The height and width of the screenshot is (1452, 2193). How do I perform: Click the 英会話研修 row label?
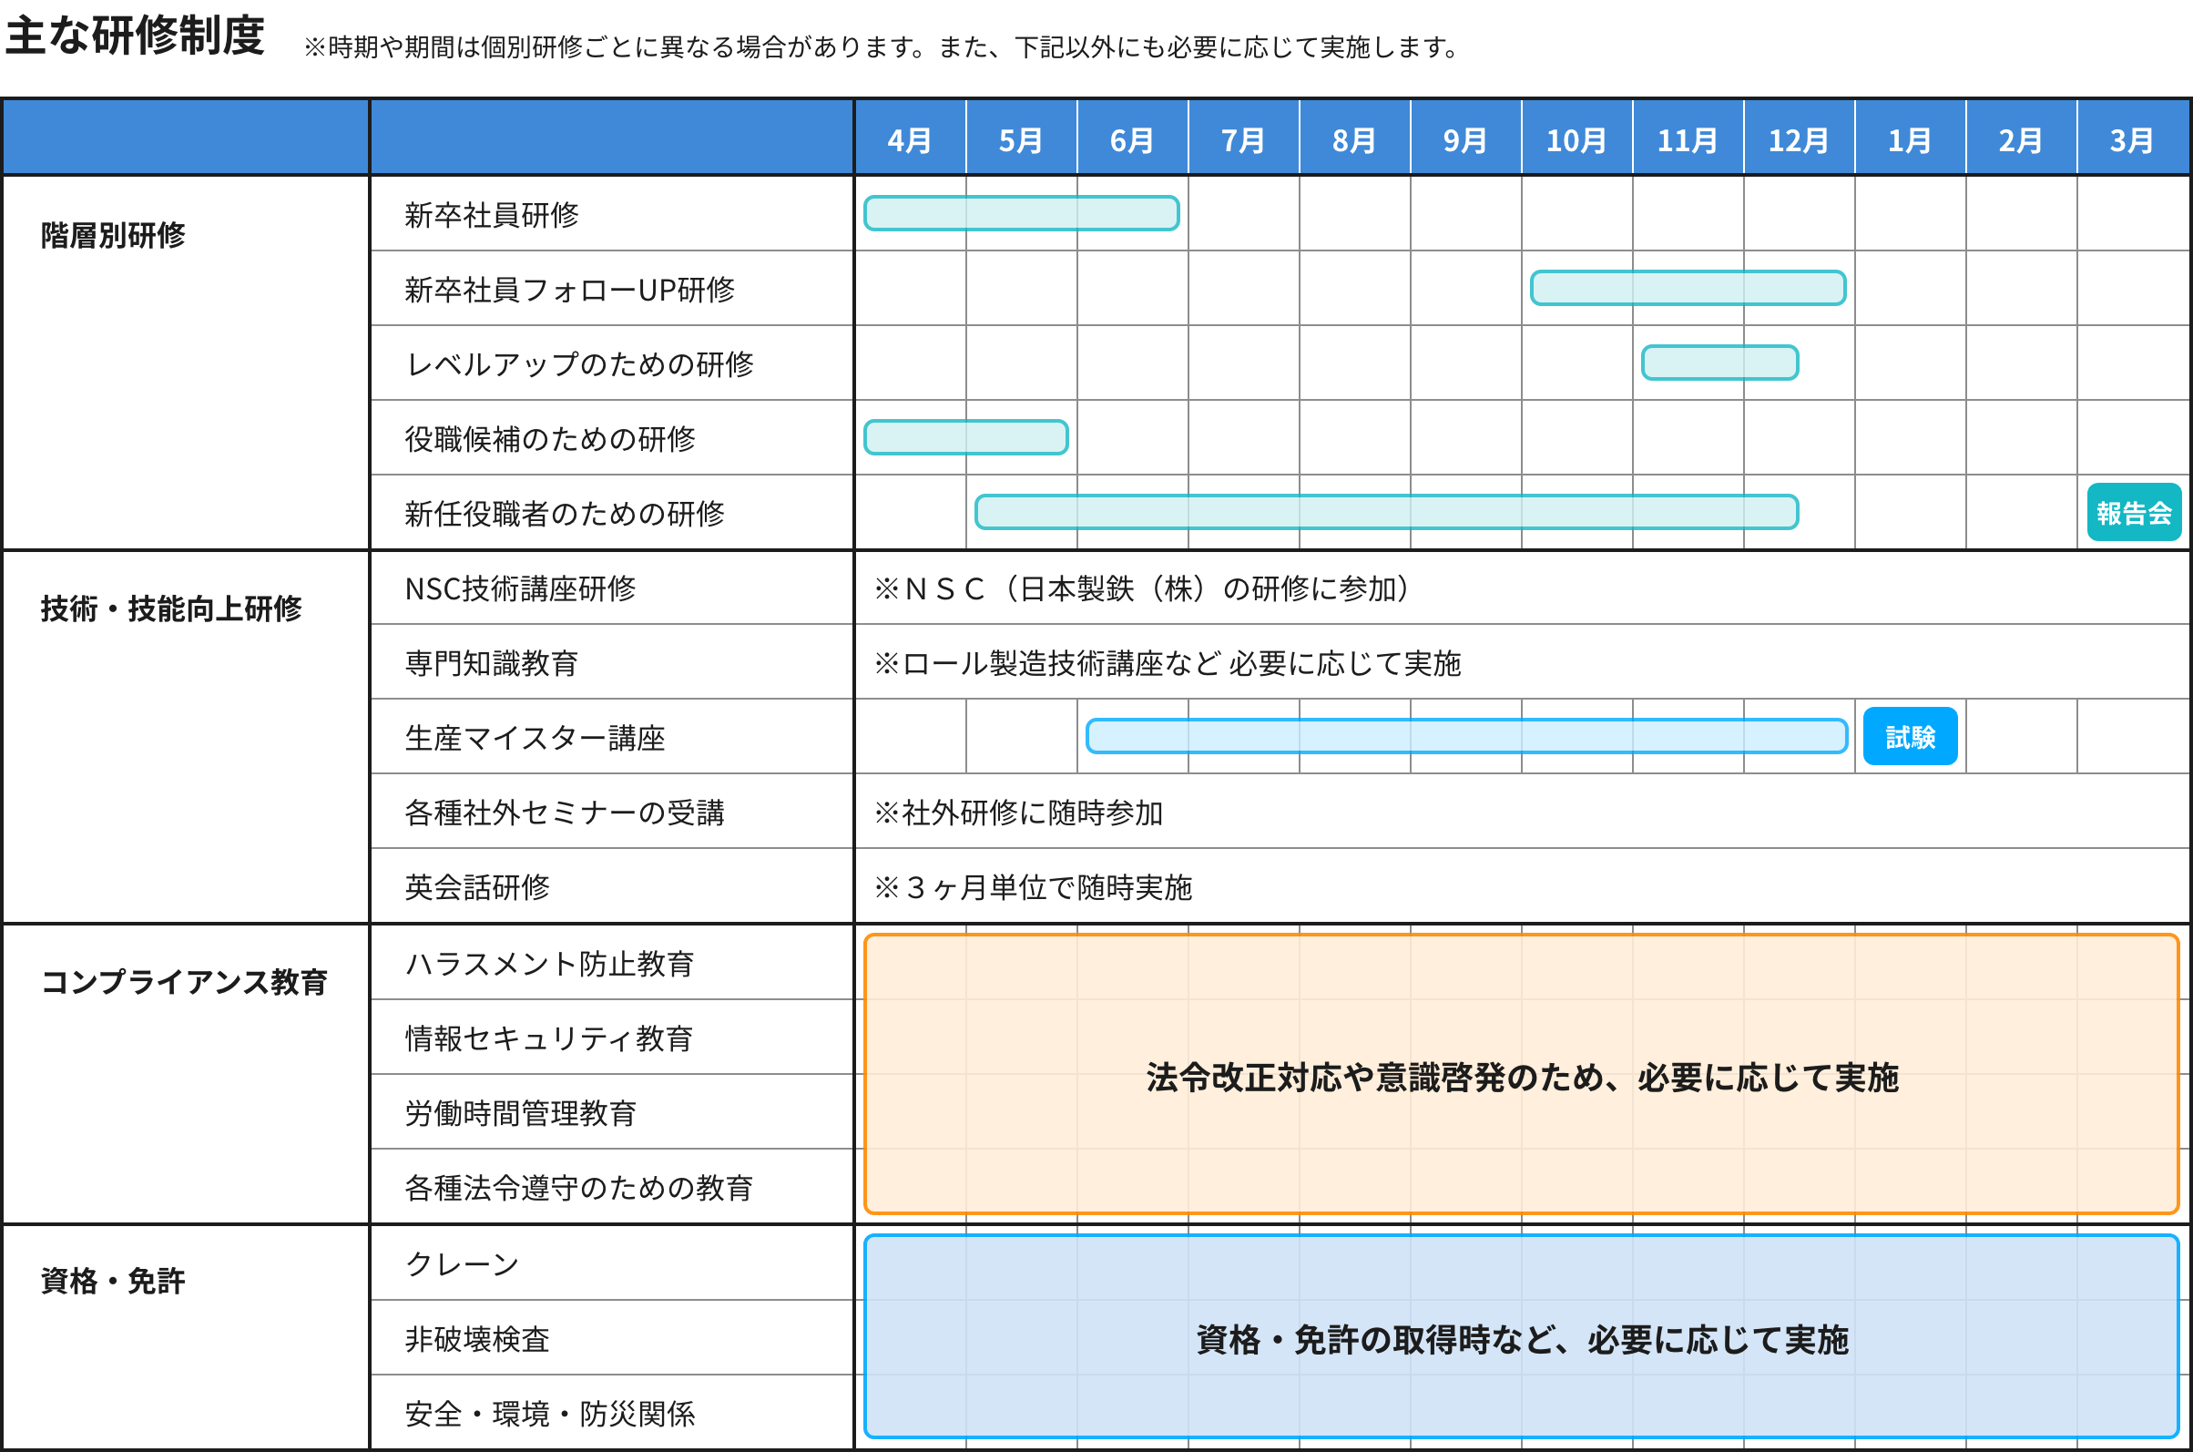point(476,887)
